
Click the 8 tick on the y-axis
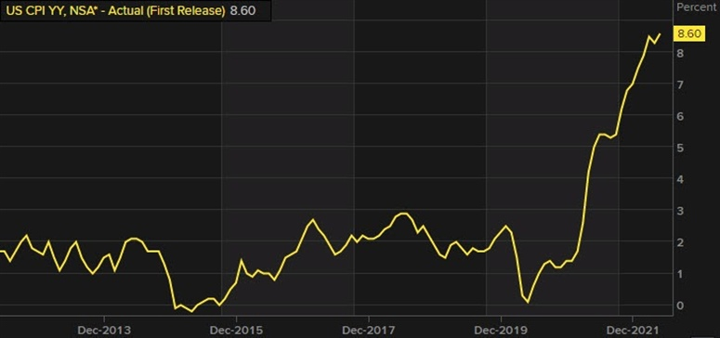pyautogui.click(x=680, y=54)
